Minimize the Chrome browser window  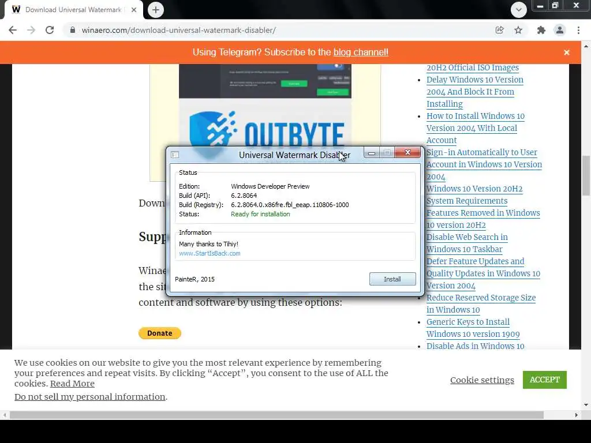click(540, 6)
